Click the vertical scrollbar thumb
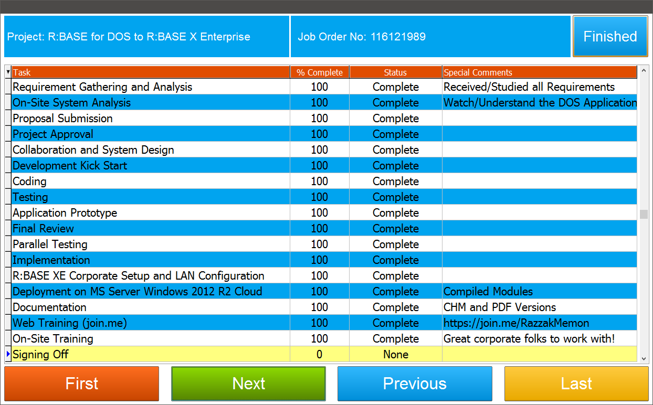Viewport: 653px width, 405px height. coord(644,214)
